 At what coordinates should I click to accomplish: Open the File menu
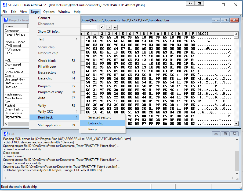click(5, 12)
